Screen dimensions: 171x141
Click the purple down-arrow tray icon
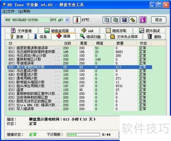143,20
